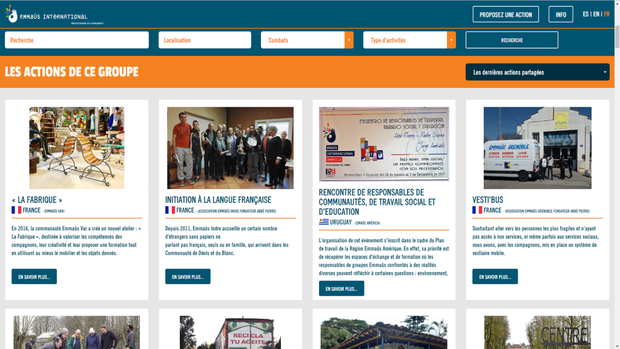This screenshot has width=620, height=349.
Task: Open the Info button
Action: (561, 15)
